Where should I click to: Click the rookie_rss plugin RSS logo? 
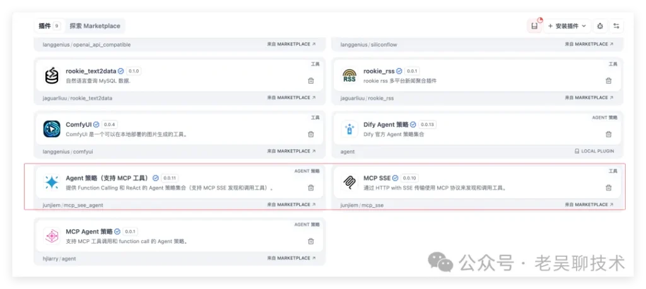coord(349,76)
